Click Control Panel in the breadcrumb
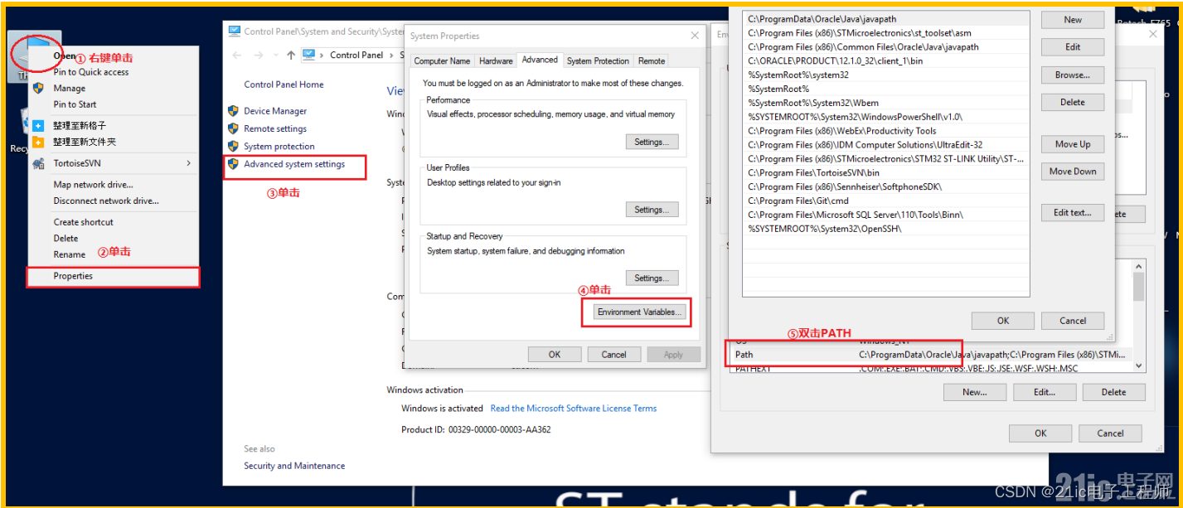1183x508 pixels. click(x=356, y=55)
